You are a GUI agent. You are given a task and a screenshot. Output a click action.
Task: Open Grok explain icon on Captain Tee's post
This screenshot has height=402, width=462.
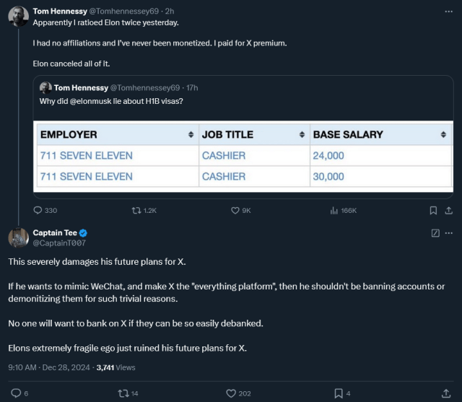tap(435, 233)
